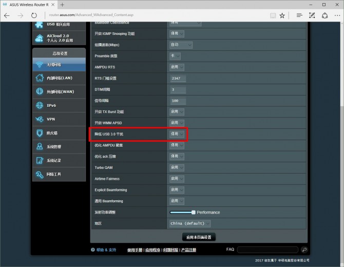Select the IPv6 menu item
Screen dimensions: 344x267
[59, 106]
